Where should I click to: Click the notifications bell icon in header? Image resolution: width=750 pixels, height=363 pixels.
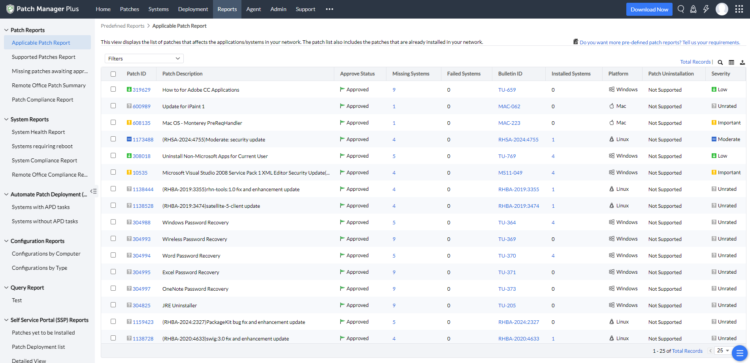[x=693, y=9]
